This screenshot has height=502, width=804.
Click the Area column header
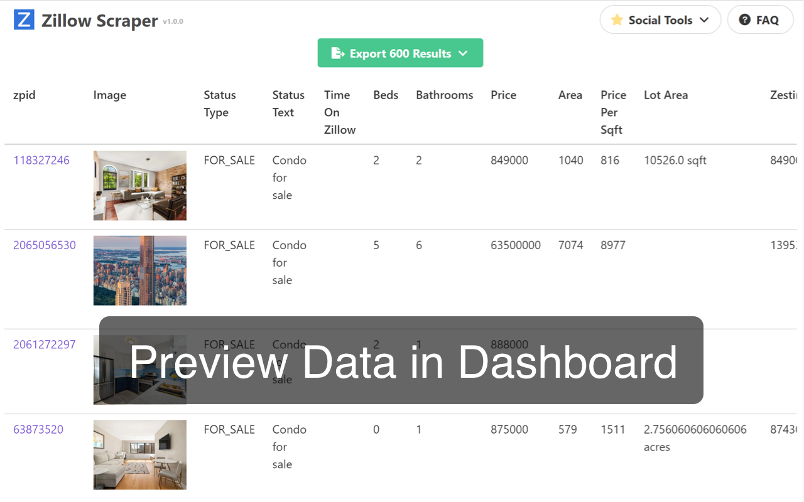[x=570, y=95]
